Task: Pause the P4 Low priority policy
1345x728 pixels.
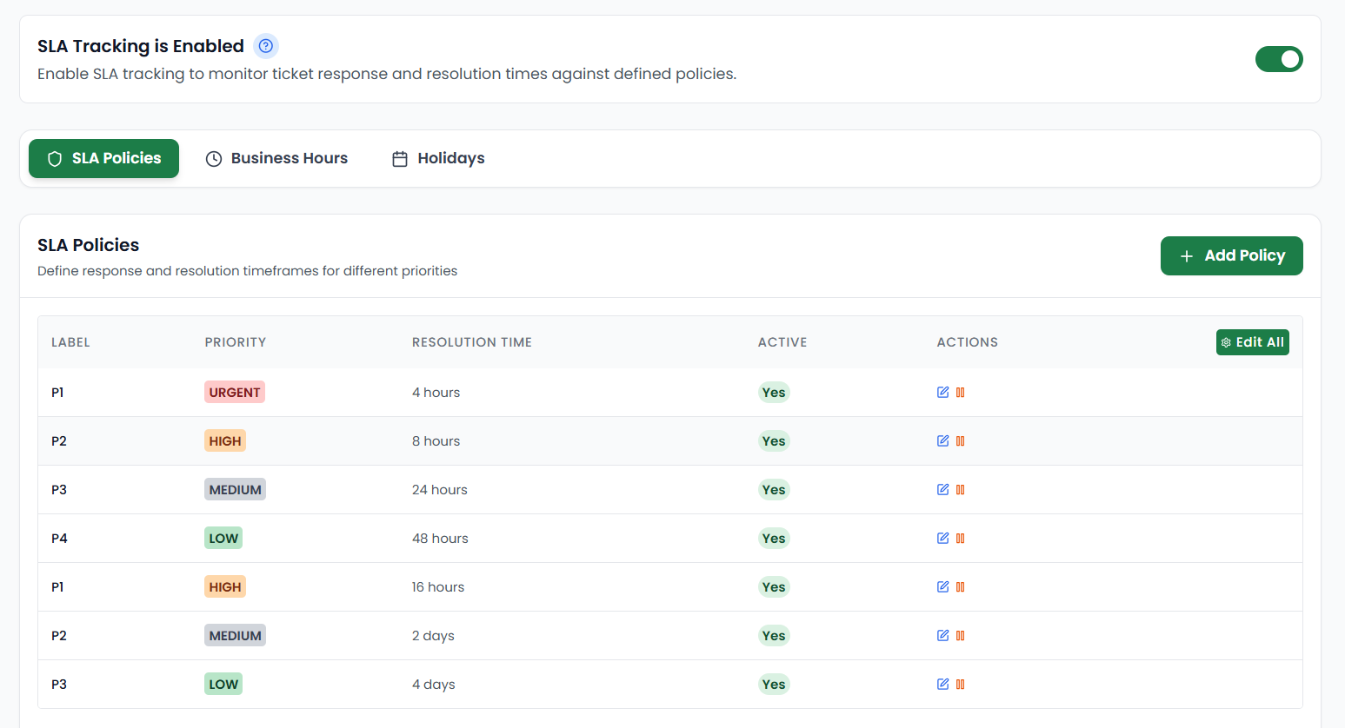Action: [960, 538]
